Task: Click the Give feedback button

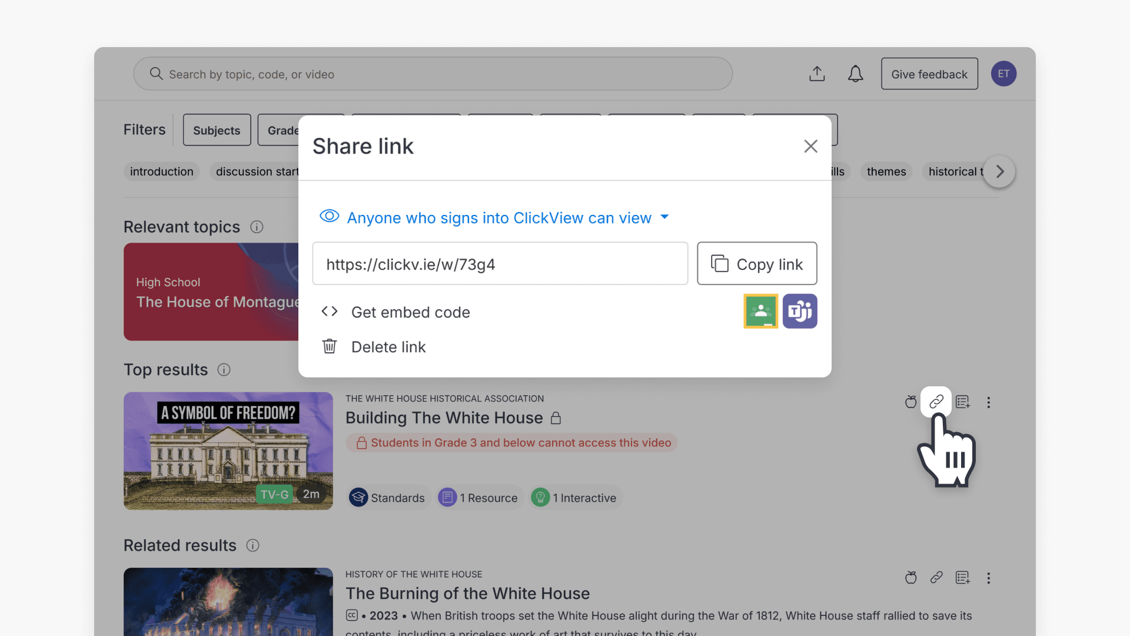Action: pos(929,74)
